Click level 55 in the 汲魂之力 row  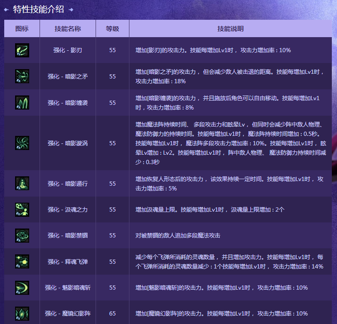coord(112,210)
